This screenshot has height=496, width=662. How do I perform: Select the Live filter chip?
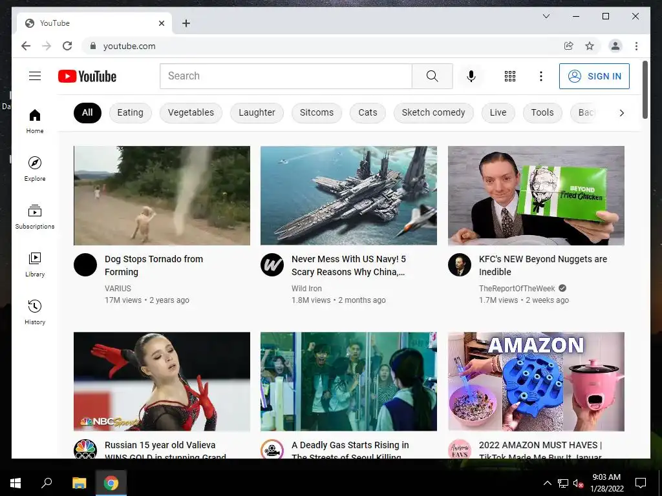pos(498,112)
